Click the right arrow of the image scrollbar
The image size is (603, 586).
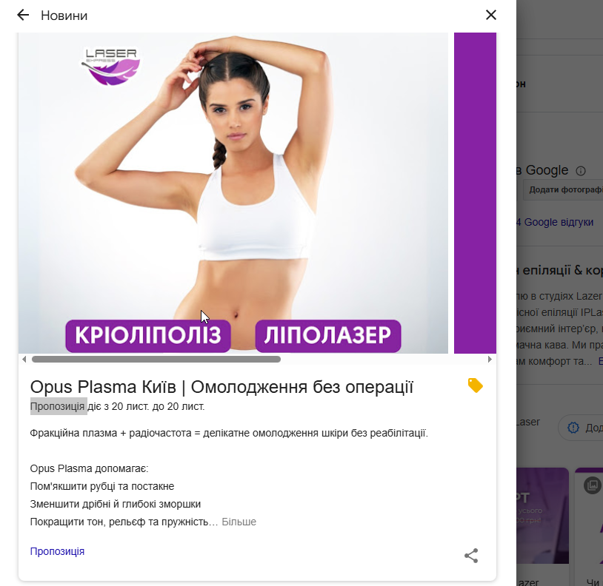click(x=490, y=360)
